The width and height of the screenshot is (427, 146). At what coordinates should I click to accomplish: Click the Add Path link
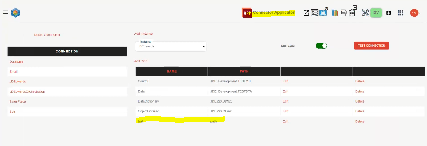141,61
